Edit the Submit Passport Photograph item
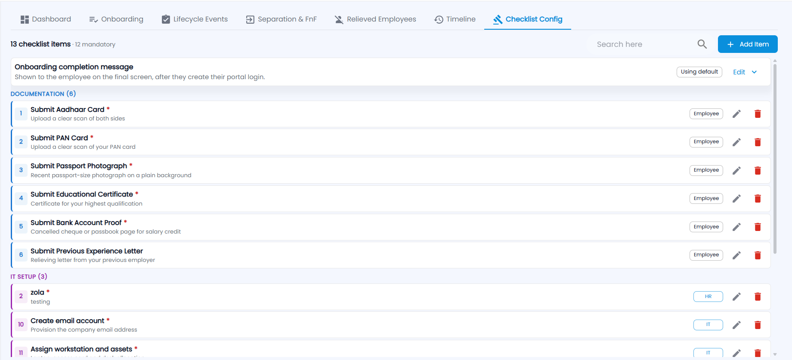 [737, 170]
